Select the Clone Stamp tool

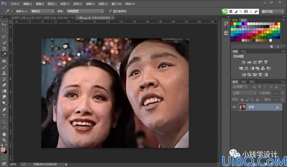pos(4,73)
